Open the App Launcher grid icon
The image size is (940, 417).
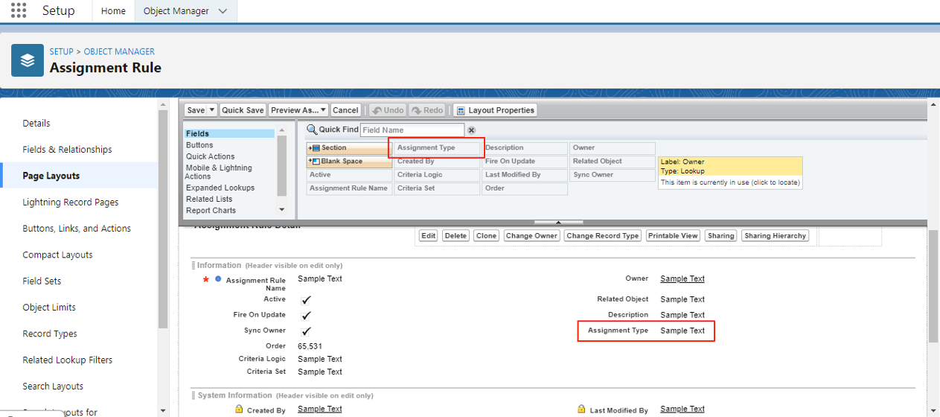pos(19,10)
